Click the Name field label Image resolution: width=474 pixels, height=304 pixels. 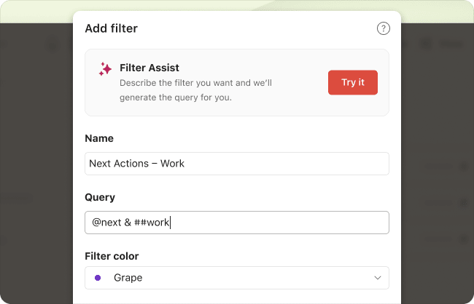(x=99, y=138)
